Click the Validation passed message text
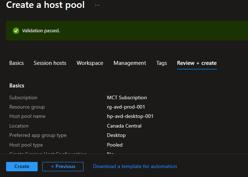The width and height of the screenshot is (248, 177). pyautogui.click(x=41, y=31)
